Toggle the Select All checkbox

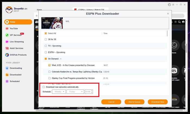click(46, 33)
